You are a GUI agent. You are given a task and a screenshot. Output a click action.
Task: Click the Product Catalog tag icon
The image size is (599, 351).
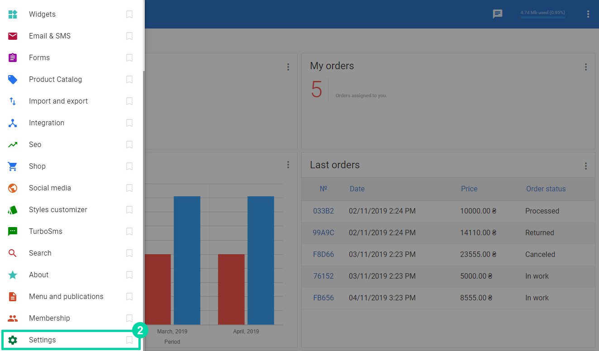pyautogui.click(x=13, y=80)
